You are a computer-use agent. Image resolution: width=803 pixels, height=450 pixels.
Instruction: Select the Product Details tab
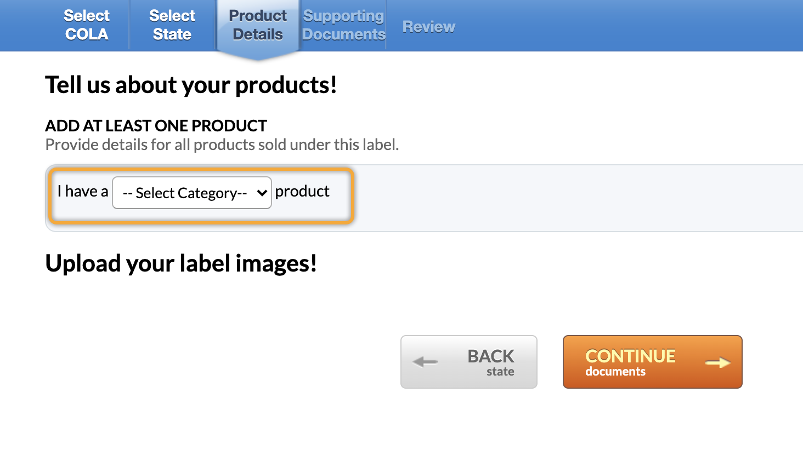click(257, 25)
